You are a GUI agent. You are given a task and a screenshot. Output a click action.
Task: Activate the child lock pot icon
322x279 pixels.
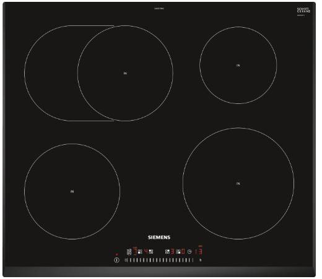129,252
